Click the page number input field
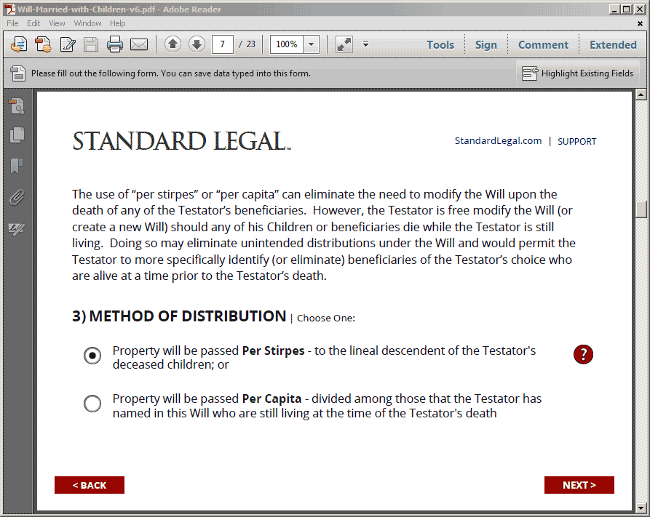650x517 pixels. click(x=223, y=44)
